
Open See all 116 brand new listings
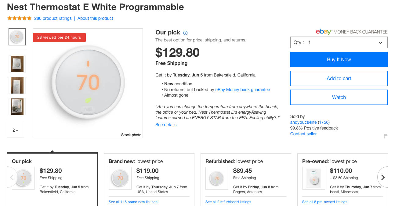(x=133, y=202)
